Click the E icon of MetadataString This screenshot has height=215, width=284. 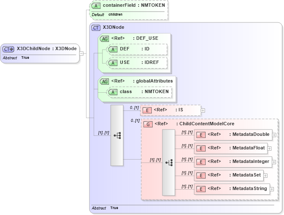point(201,189)
